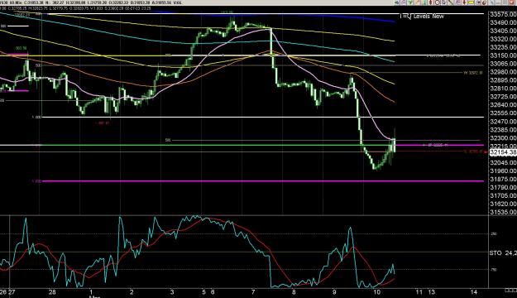Click the black circle drawing tool icon
This screenshot has height=298, width=517.
pos(438,2)
